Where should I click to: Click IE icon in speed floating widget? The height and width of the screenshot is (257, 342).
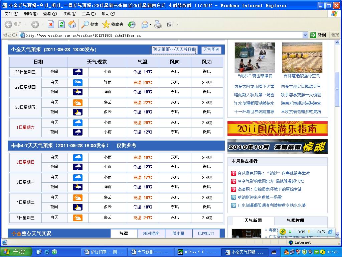pos(330,232)
